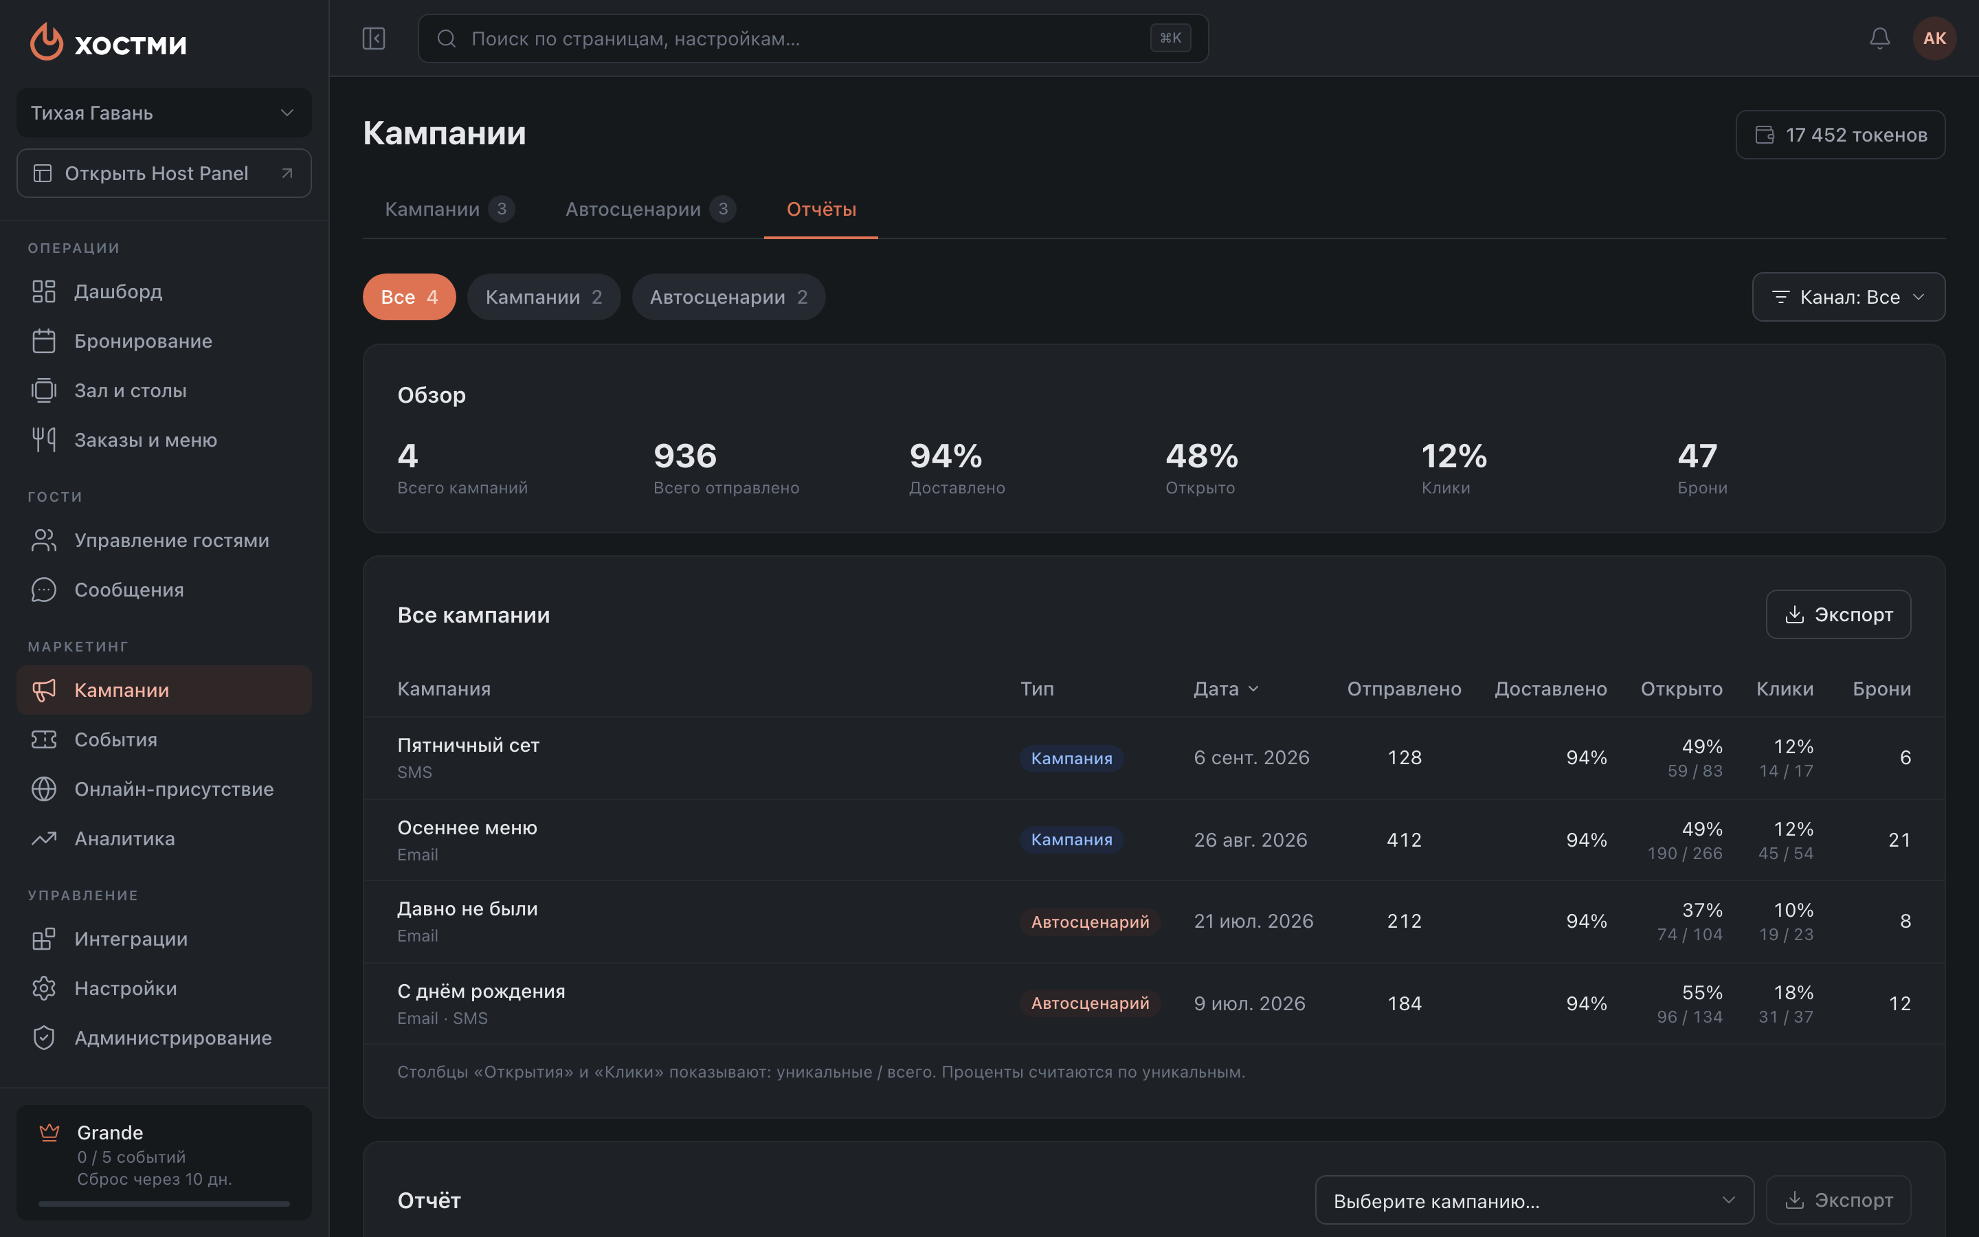Click the Аналитика trend line icon
1979x1237 pixels.
tap(44, 838)
